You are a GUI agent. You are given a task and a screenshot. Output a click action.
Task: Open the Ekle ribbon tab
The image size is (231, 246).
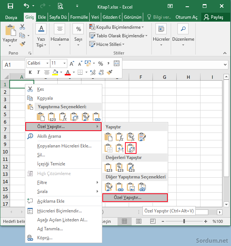pos(42,17)
